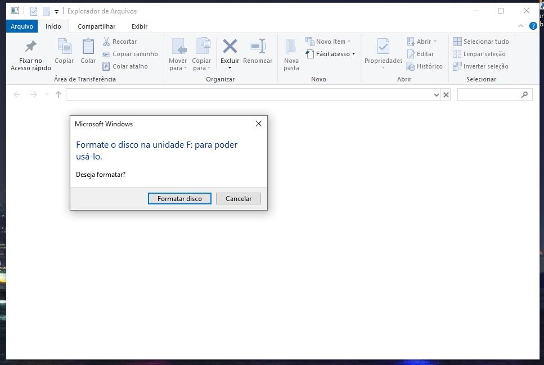
Task: Collapse the ribbon with the chevron
Action: pos(521,26)
